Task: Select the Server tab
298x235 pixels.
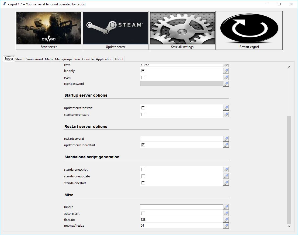Action: point(9,59)
